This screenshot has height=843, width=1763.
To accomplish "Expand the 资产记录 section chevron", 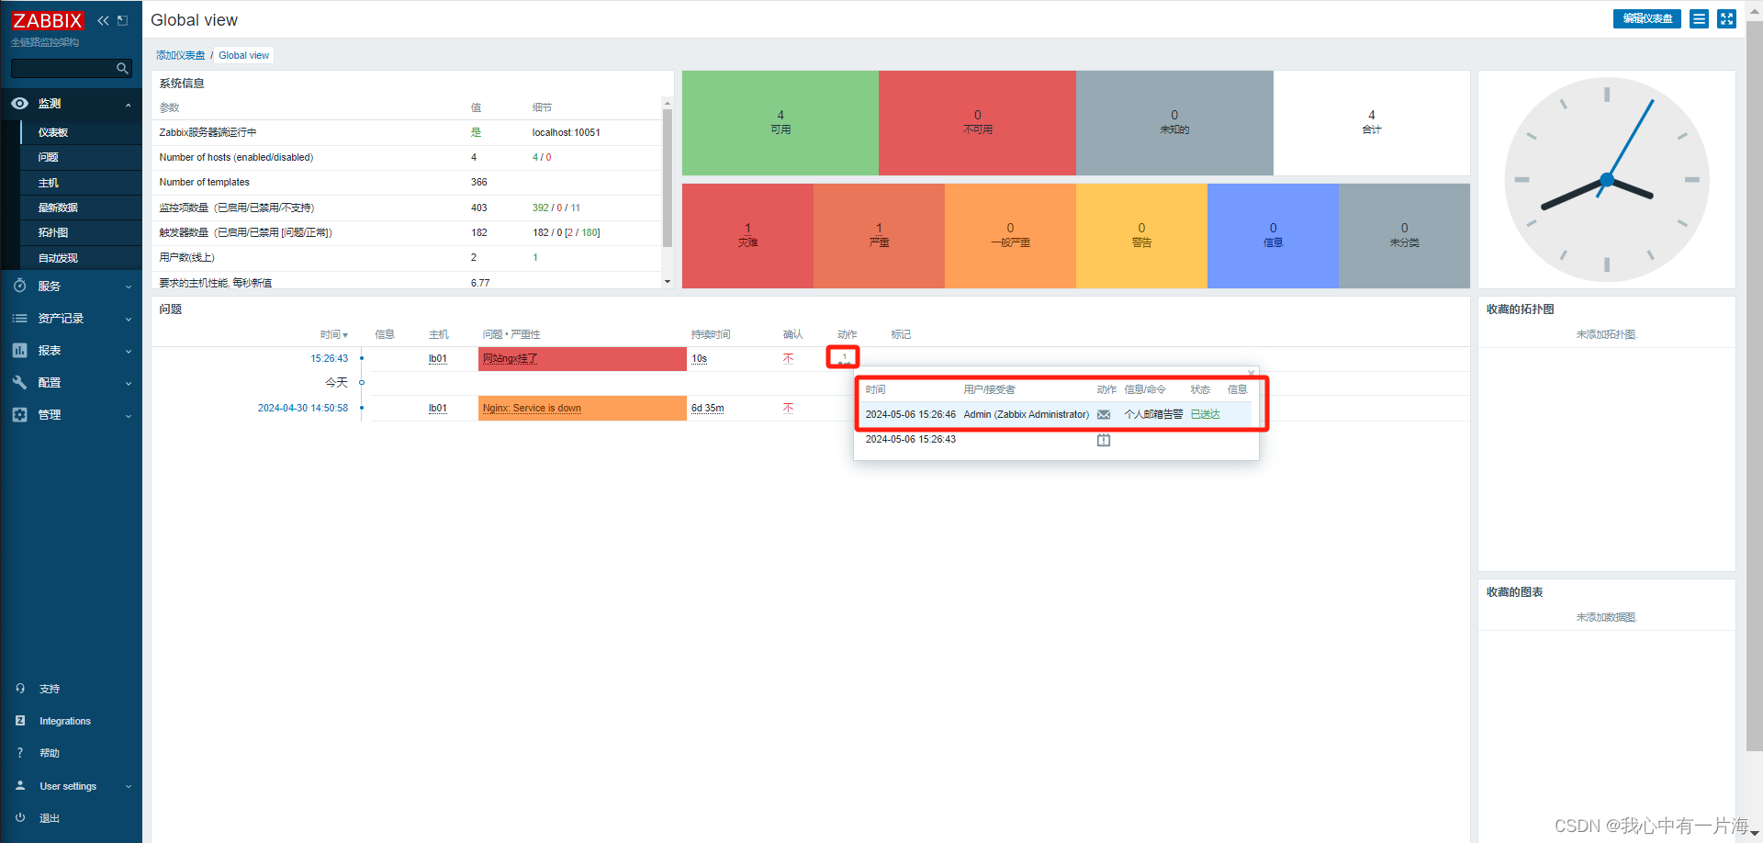I will click(129, 320).
